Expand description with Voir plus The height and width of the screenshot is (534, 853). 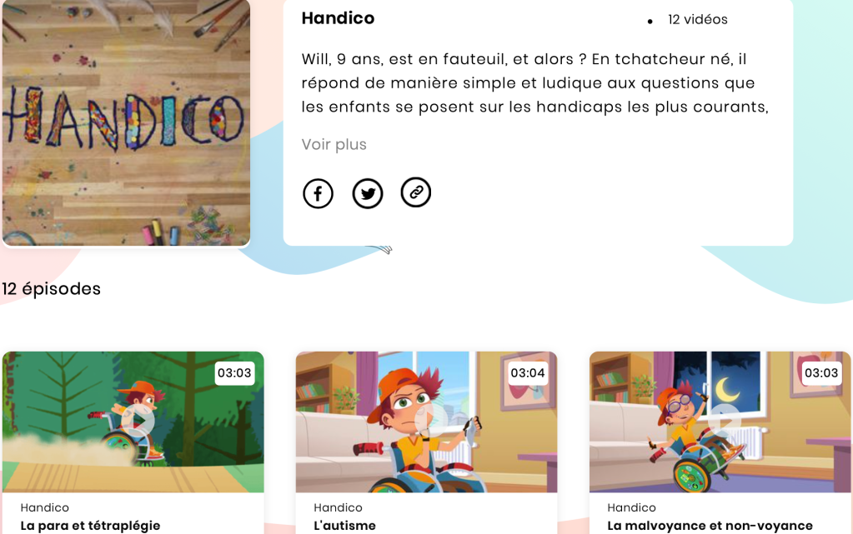[x=334, y=145]
